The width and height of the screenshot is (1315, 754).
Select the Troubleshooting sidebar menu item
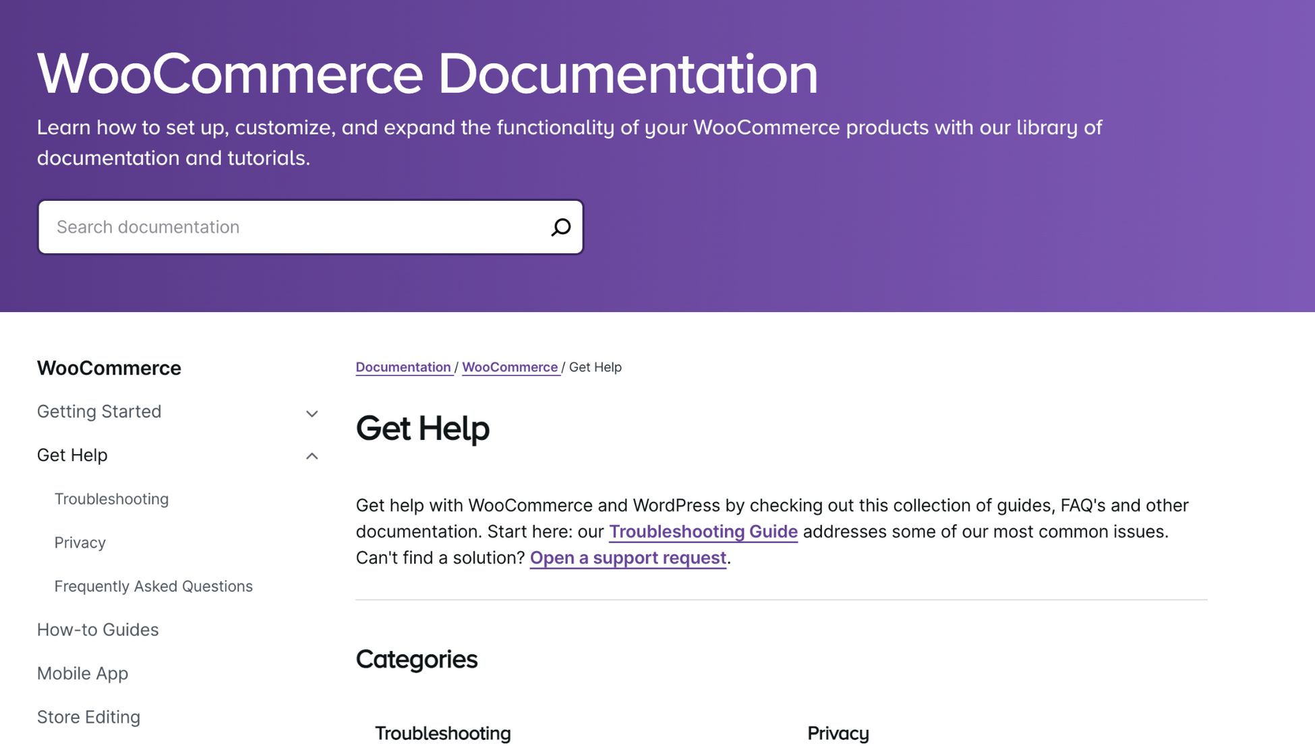pos(111,499)
